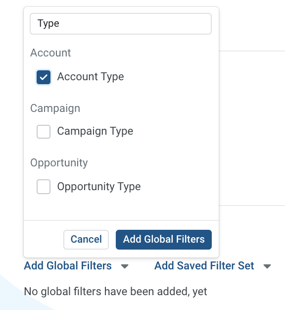Expand the Add Saved Filter Set caret
285x310 pixels.
(267, 266)
